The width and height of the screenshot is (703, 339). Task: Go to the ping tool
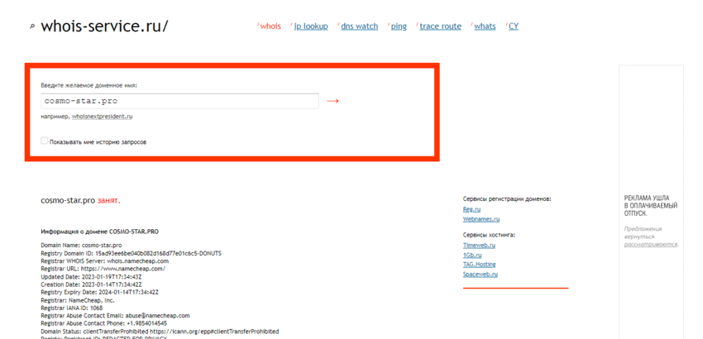pos(399,26)
